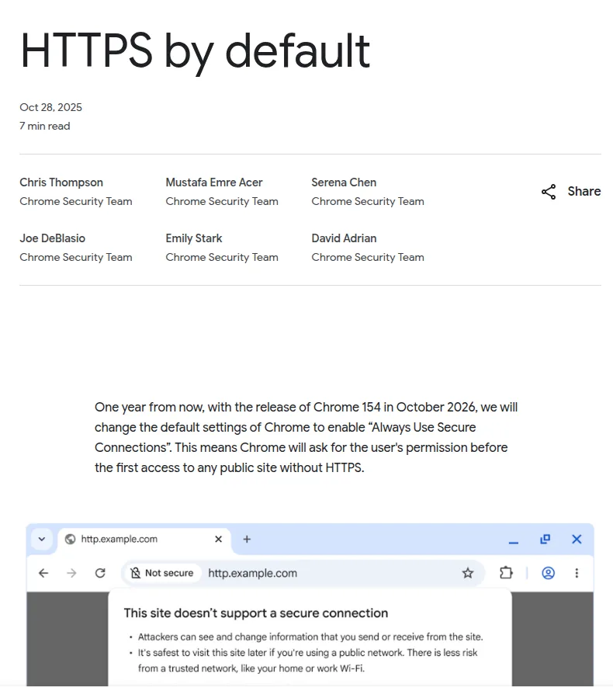The width and height of the screenshot is (613, 691).
Task: Bookmark the page with star icon
Action: 468,573
